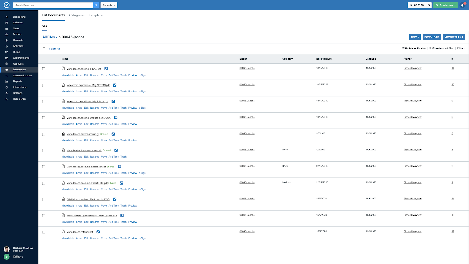Screen dimensions: 469x264
Task: Check the box for Notes from deposition May 12
Action: [x=44, y=85]
